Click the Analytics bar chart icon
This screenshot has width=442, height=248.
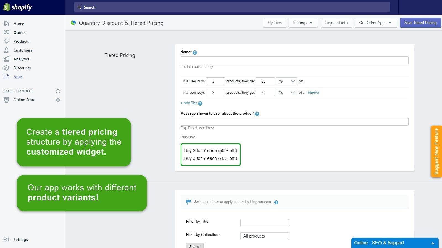(6, 59)
